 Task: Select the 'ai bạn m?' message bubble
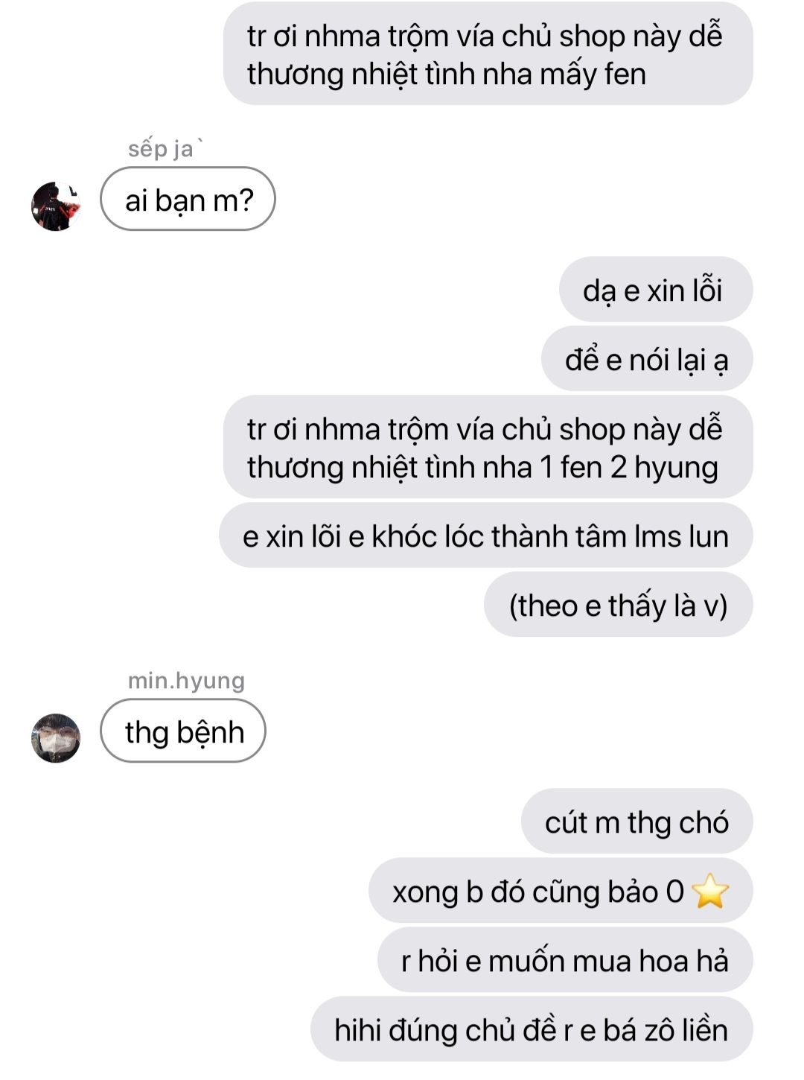pos(188,199)
